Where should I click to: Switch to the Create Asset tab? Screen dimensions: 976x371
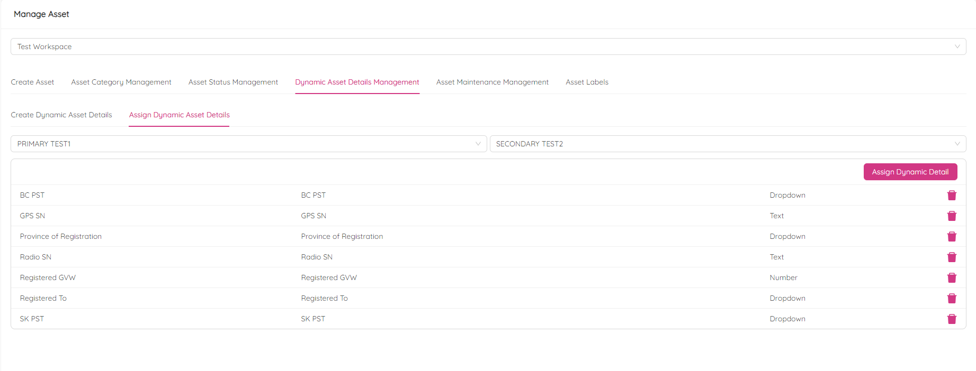[x=32, y=82]
